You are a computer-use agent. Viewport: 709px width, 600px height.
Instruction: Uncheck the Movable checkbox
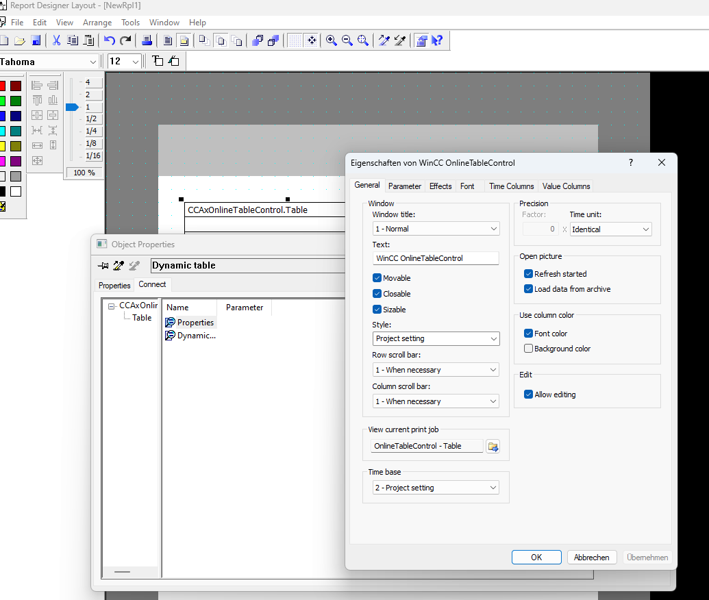tap(377, 278)
